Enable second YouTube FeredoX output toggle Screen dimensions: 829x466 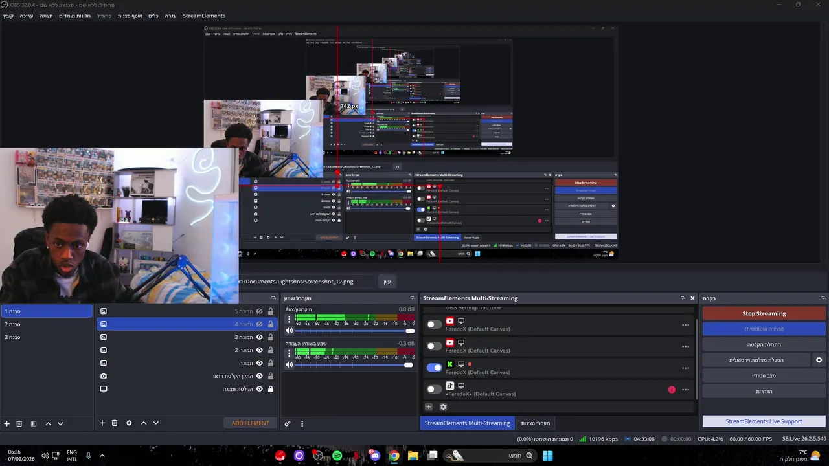[x=434, y=346]
